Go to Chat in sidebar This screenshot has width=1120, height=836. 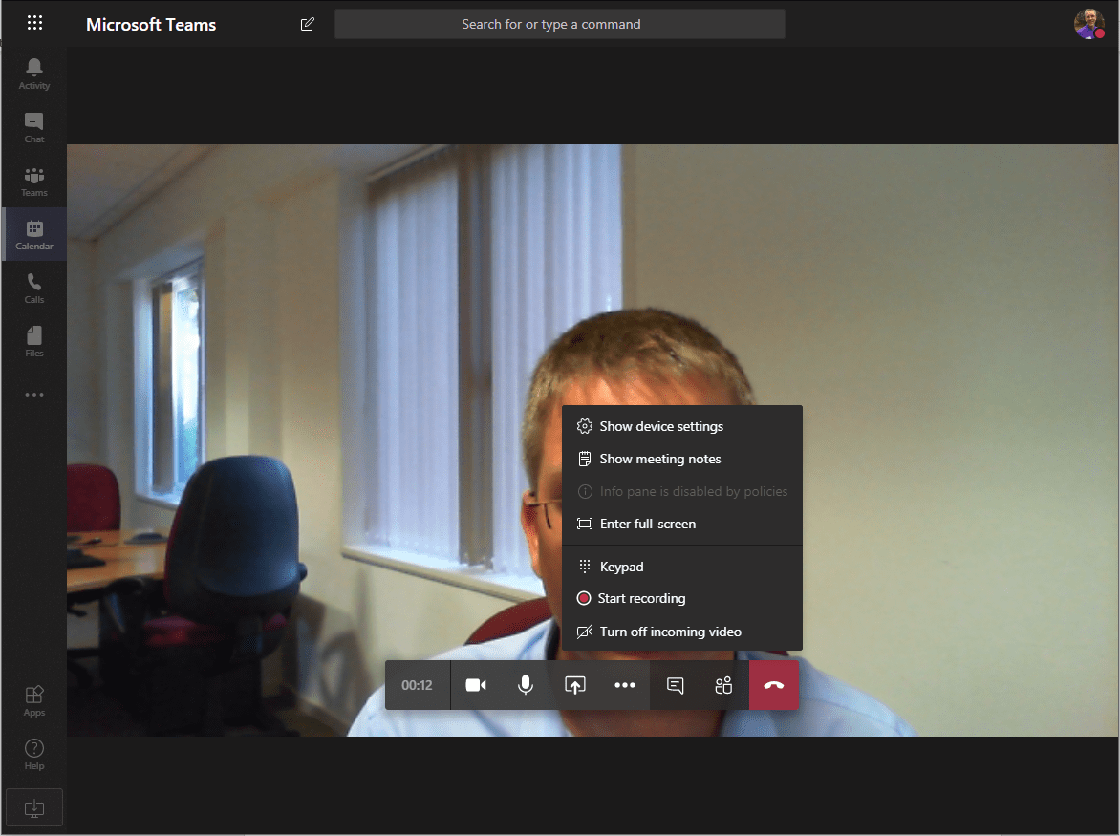click(34, 128)
